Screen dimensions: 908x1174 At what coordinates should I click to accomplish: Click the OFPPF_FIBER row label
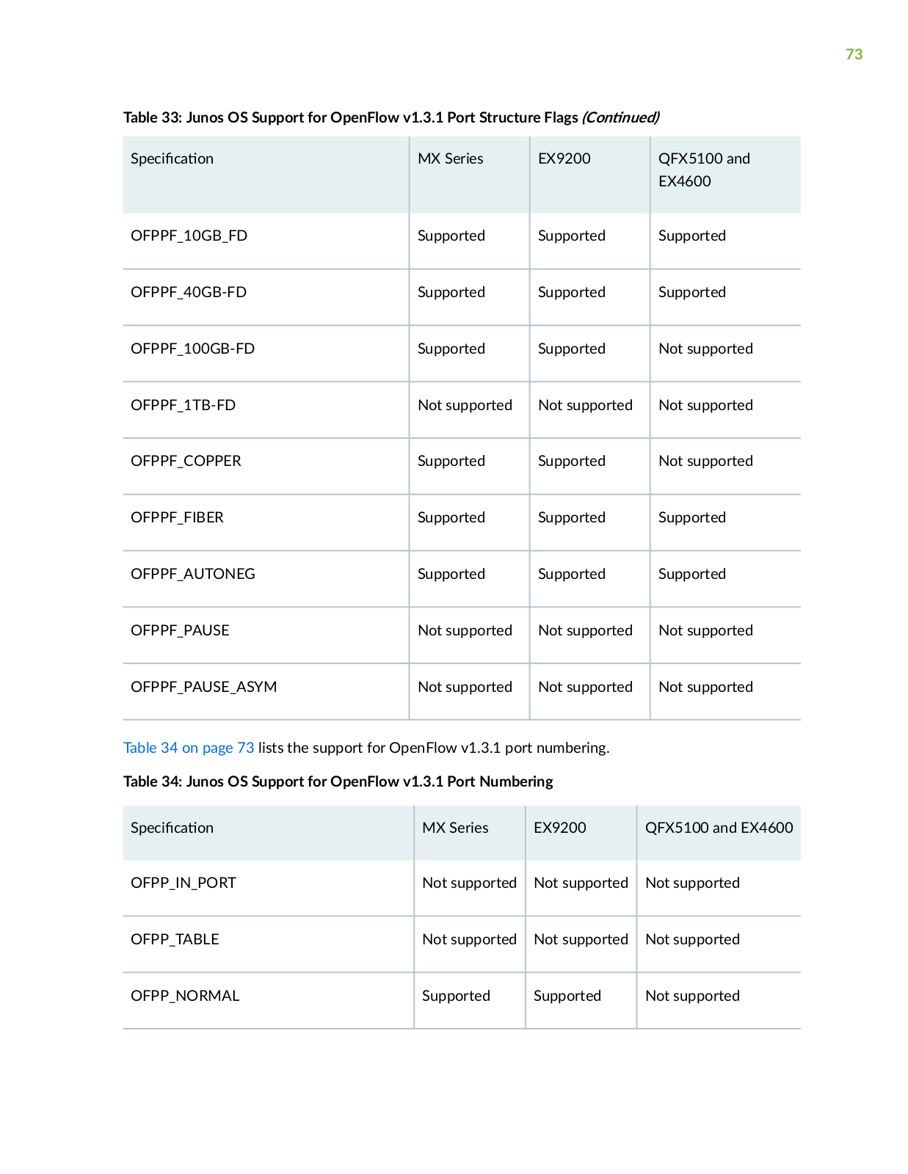pyautogui.click(x=177, y=517)
